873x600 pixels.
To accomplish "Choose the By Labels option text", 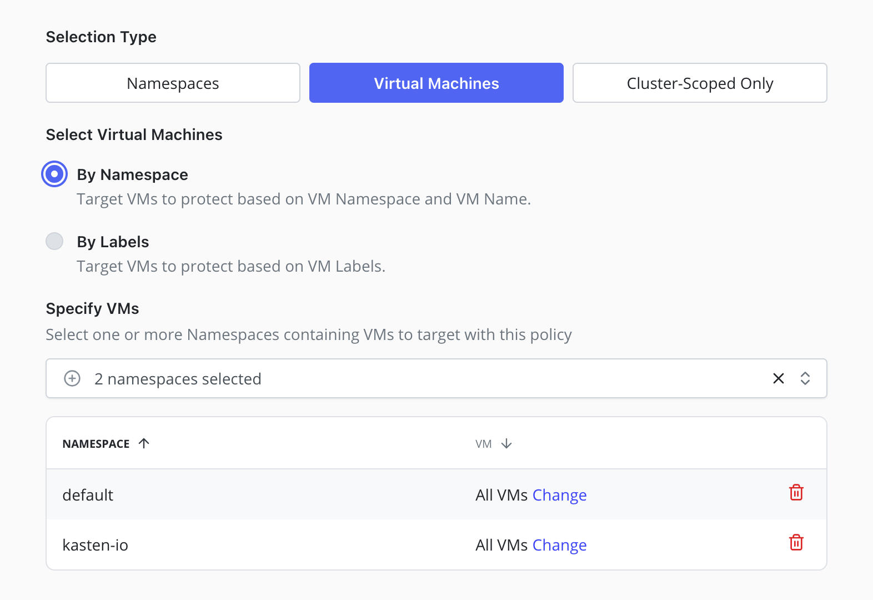I will [113, 242].
